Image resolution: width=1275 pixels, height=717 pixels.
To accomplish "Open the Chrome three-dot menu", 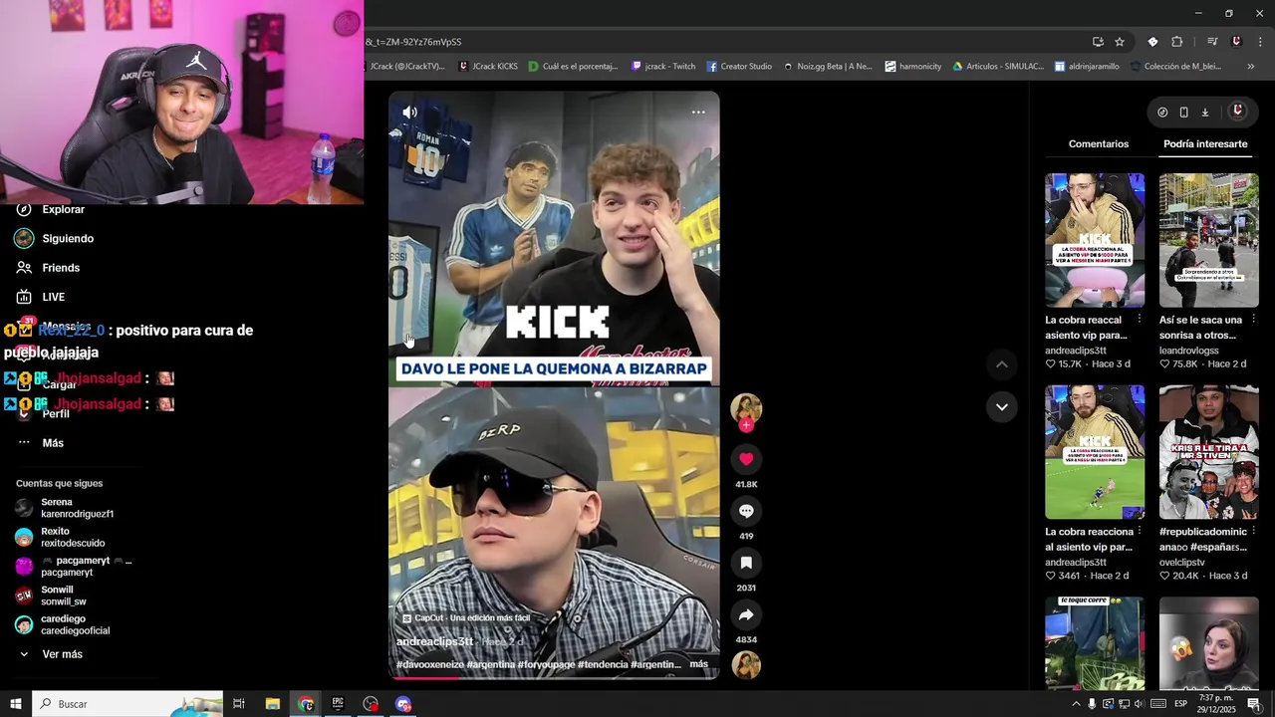I will tap(1261, 42).
